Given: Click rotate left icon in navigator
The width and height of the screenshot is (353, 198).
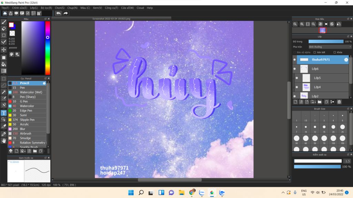Looking at the screenshot, I should click(320, 24).
